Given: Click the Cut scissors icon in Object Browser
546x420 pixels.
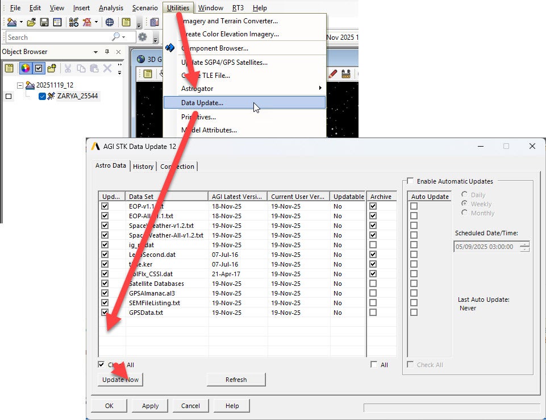Looking at the screenshot, I should tap(68, 68).
